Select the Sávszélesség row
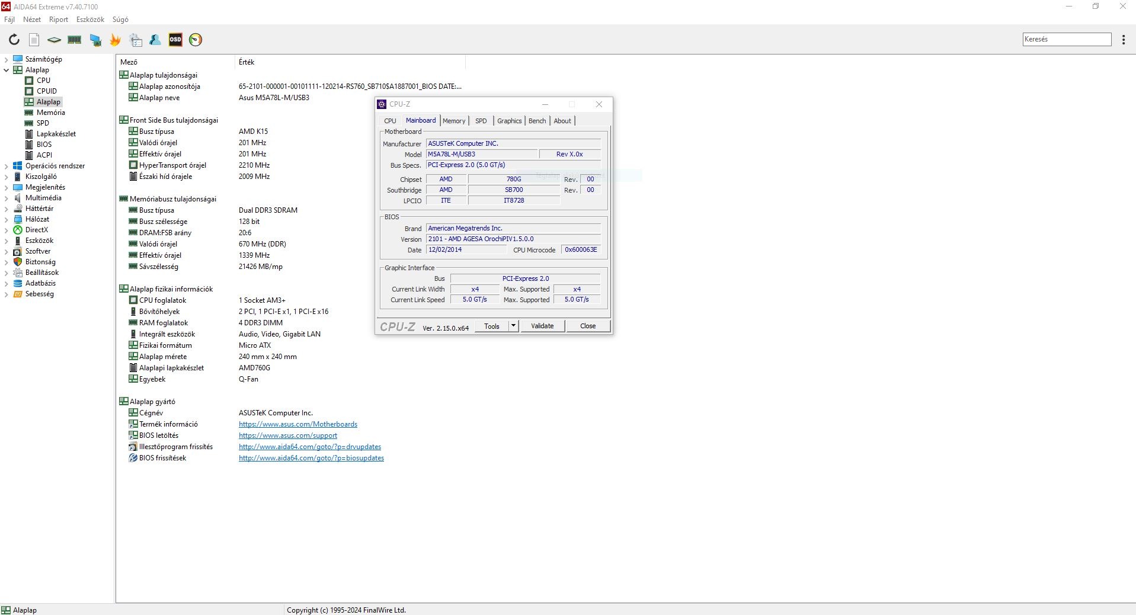The width and height of the screenshot is (1136, 615). (290, 267)
